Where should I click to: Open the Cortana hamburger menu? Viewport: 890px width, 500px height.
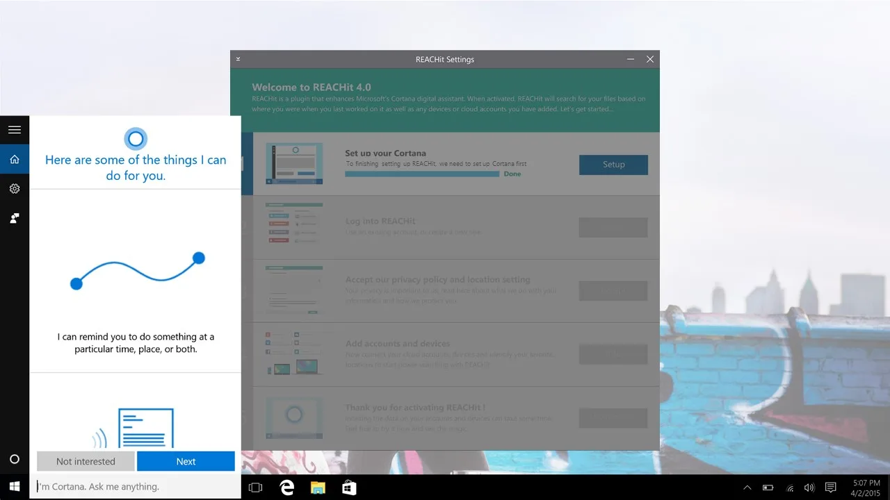point(15,130)
